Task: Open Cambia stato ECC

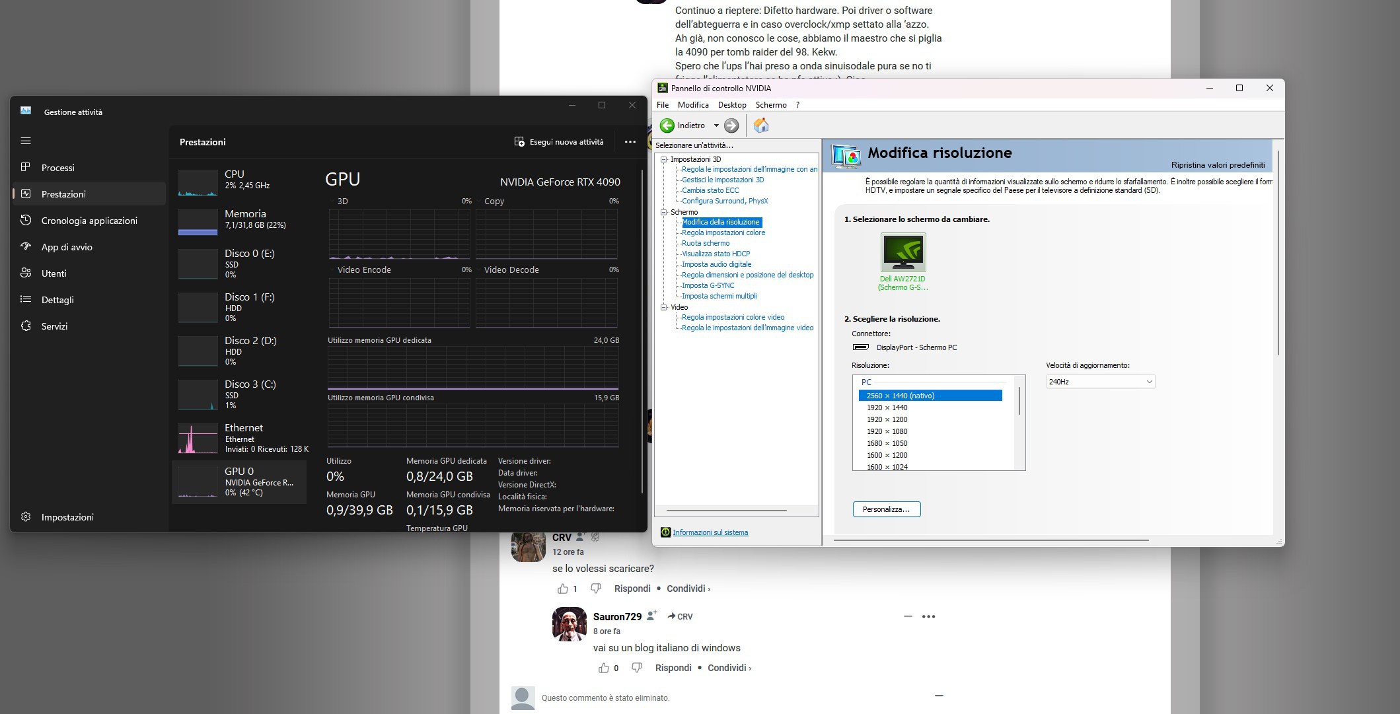Action: [710, 190]
